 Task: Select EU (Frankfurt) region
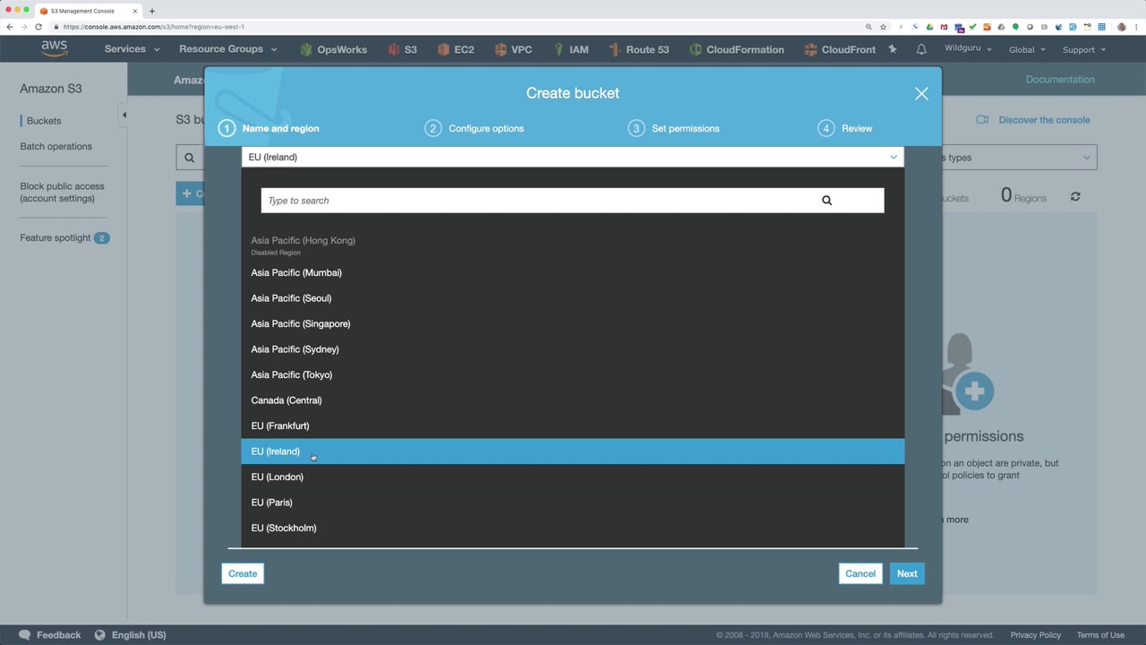tap(572, 426)
